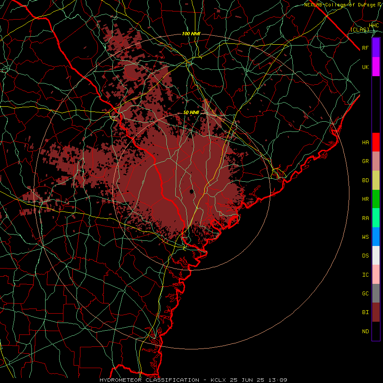383x383 pixels.
Task: Click the BD legend label
Action: pyautogui.click(x=366, y=180)
